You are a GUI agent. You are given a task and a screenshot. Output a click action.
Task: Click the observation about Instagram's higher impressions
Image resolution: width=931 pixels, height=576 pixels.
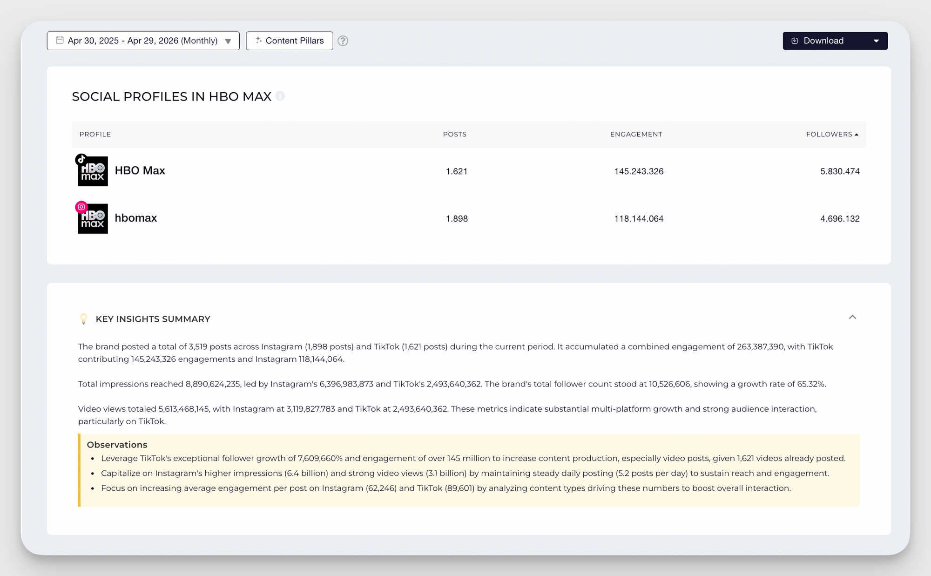coord(465,473)
